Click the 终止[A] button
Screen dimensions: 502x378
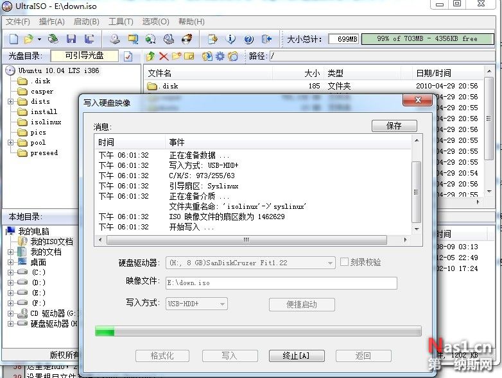(297, 356)
